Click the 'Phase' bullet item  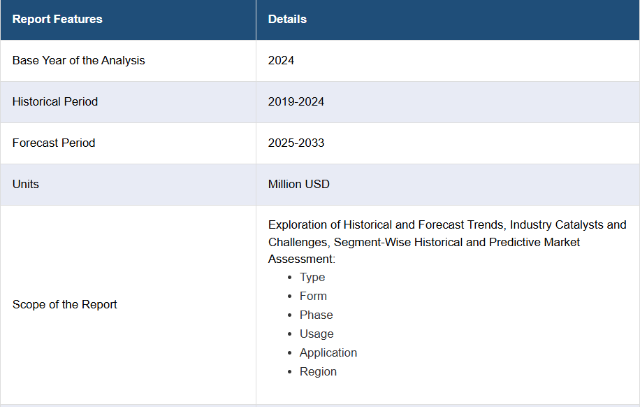(x=317, y=315)
